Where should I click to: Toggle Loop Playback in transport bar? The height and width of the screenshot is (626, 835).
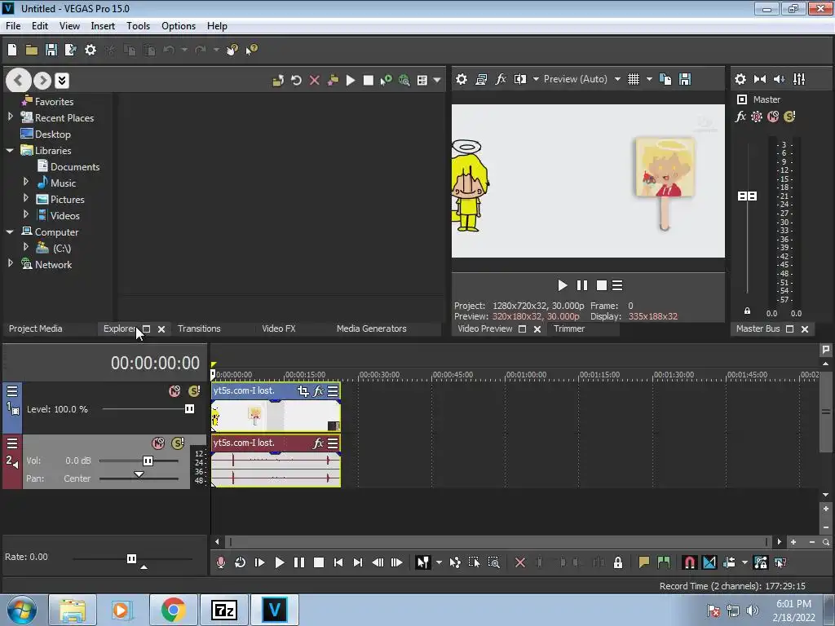pos(240,562)
